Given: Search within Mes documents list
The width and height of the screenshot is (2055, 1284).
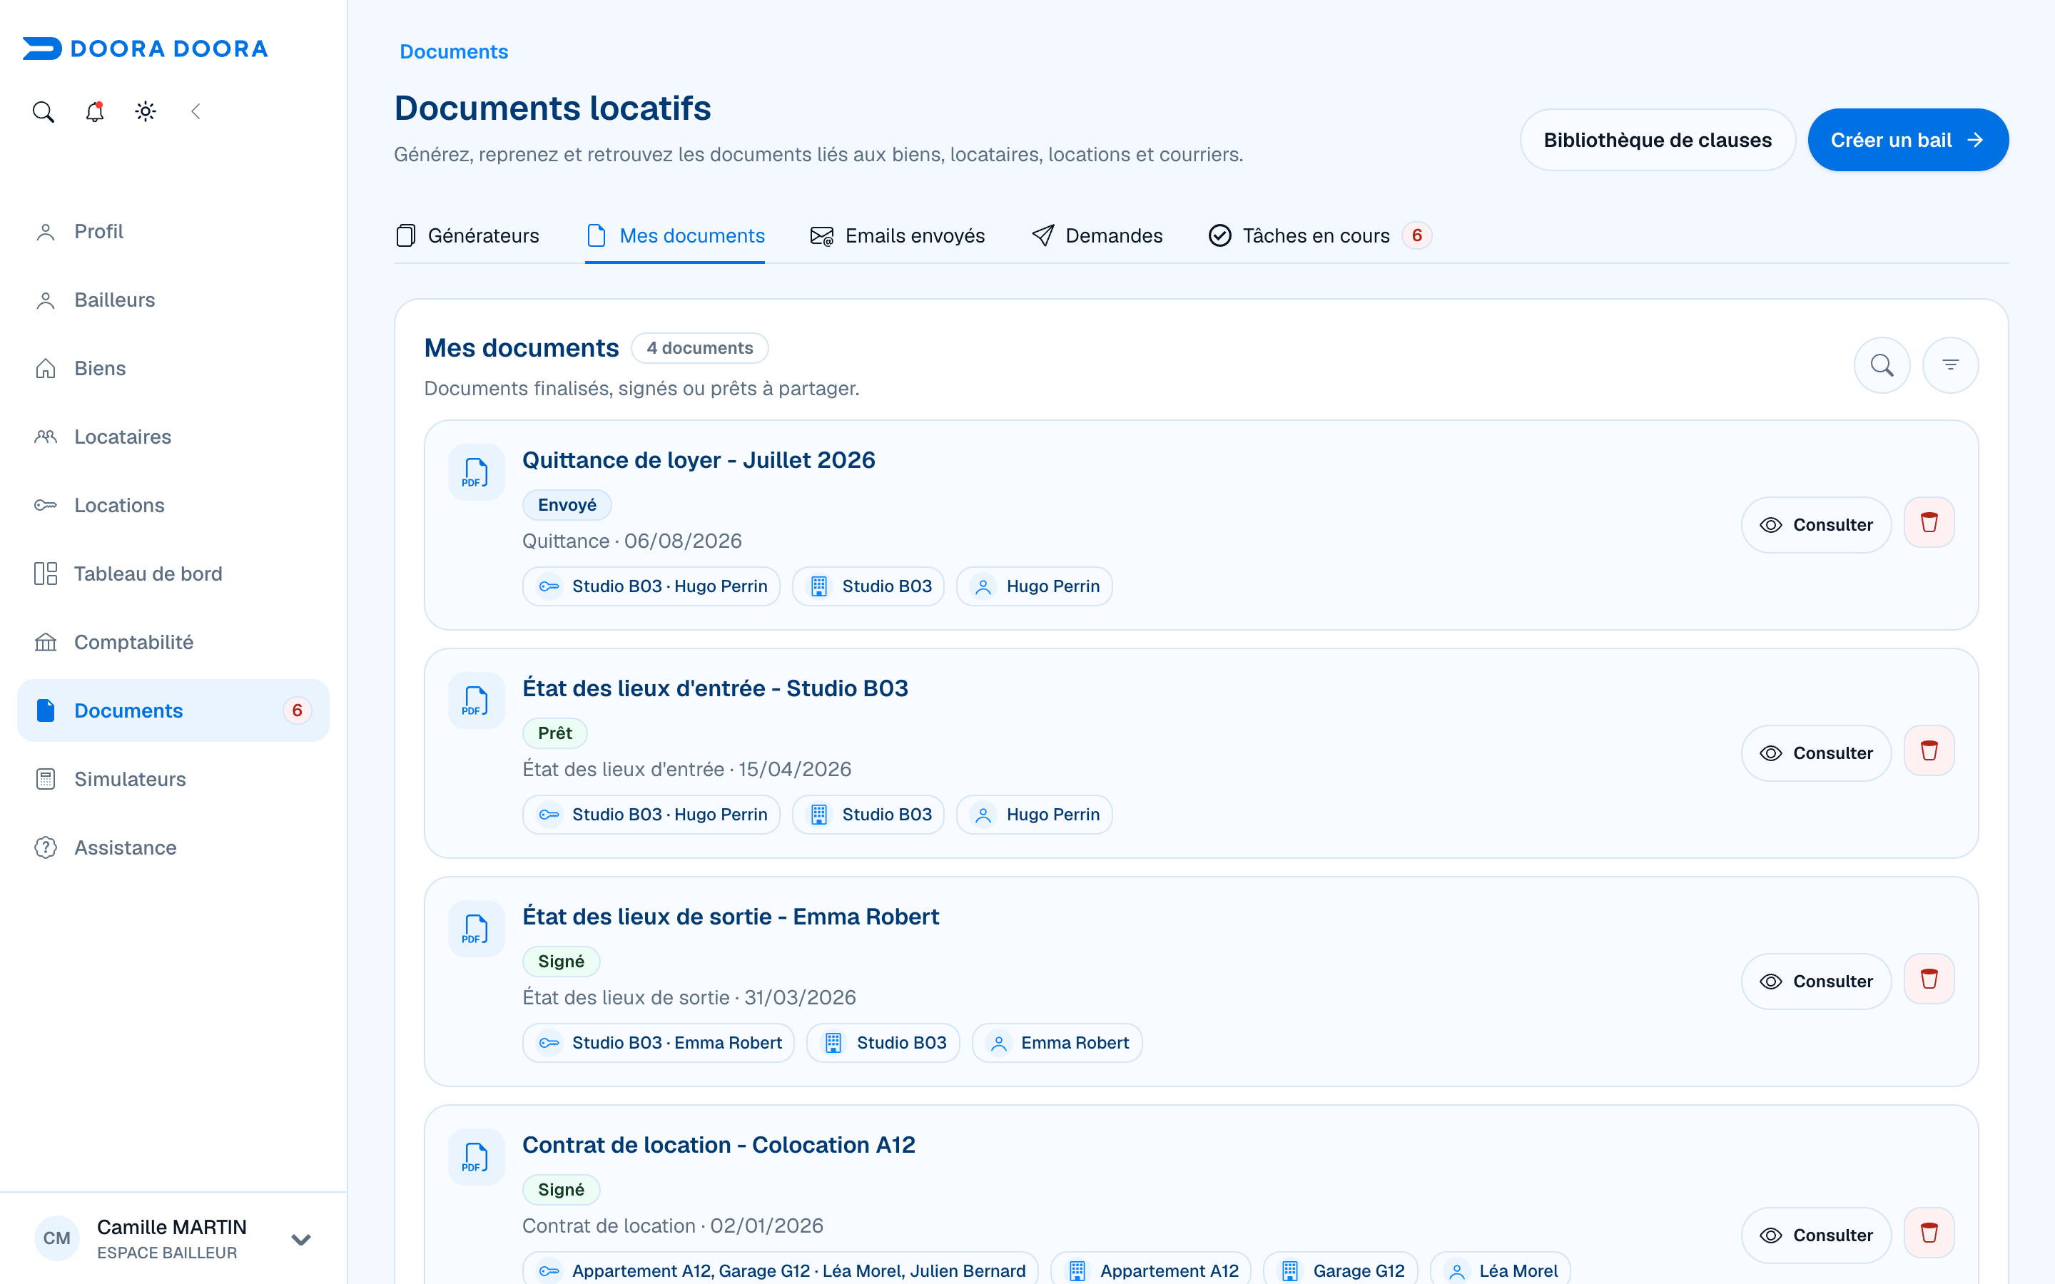Looking at the screenshot, I should point(1882,365).
